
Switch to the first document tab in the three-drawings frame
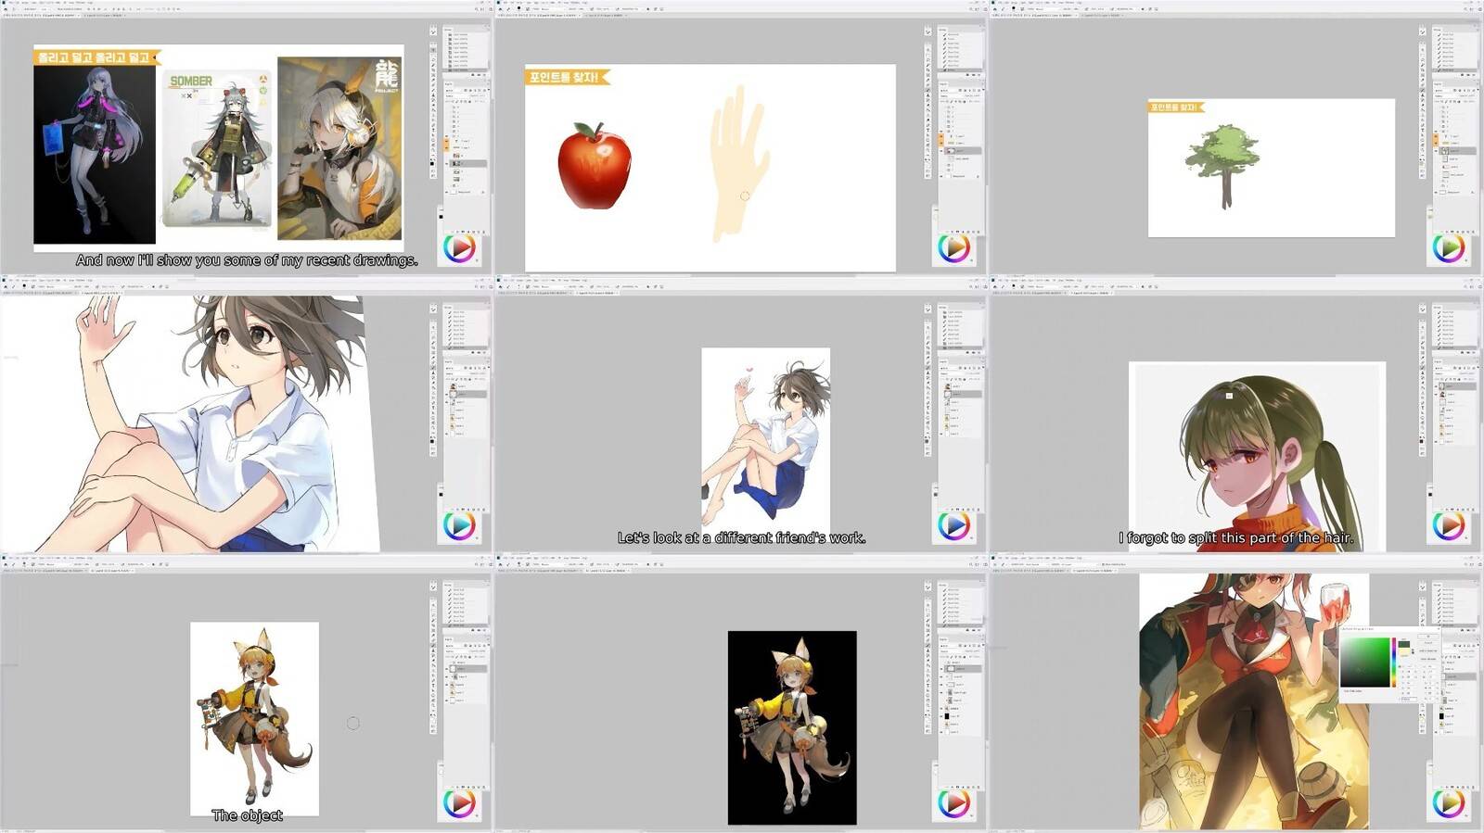(39, 15)
